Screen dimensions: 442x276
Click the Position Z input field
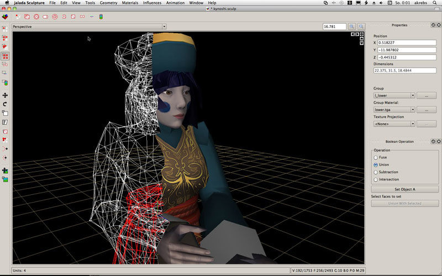tap(407, 57)
